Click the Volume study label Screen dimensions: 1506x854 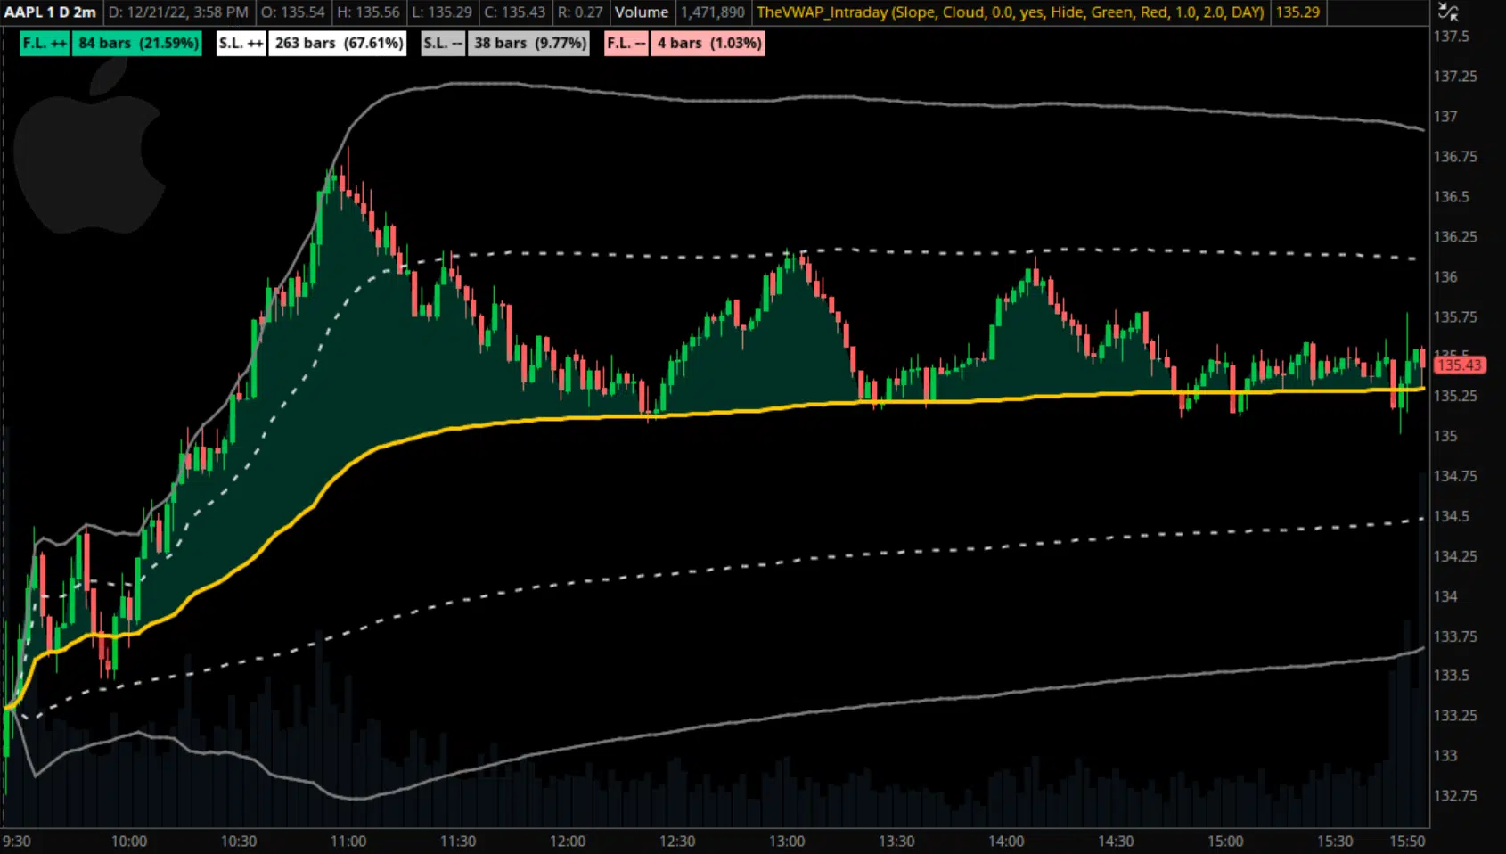click(x=642, y=12)
